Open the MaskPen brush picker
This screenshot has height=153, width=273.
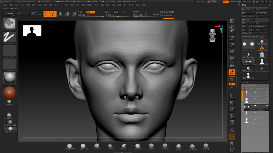tap(9, 24)
